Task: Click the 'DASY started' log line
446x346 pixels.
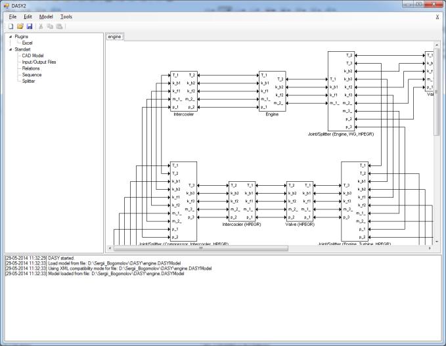Action: (x=39, y=258)
